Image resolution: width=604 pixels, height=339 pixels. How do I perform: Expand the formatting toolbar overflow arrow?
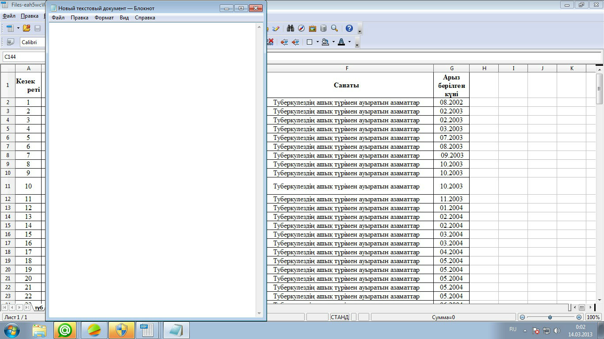(x=357, y=43)
